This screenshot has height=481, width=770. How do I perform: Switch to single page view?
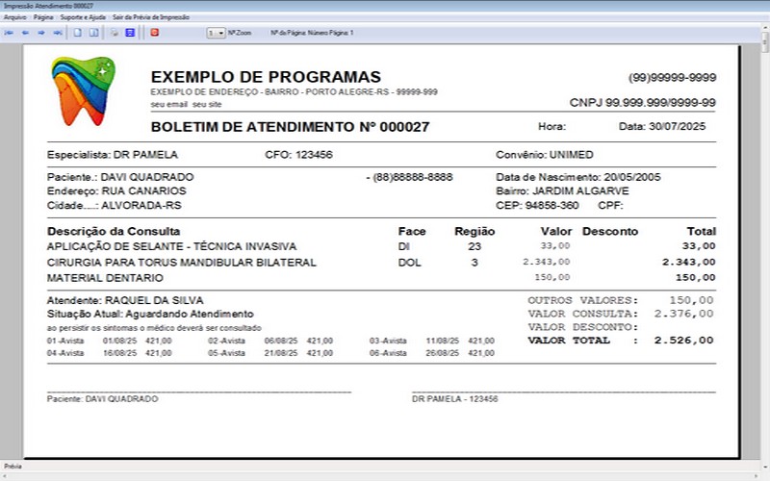coord(78,33)
